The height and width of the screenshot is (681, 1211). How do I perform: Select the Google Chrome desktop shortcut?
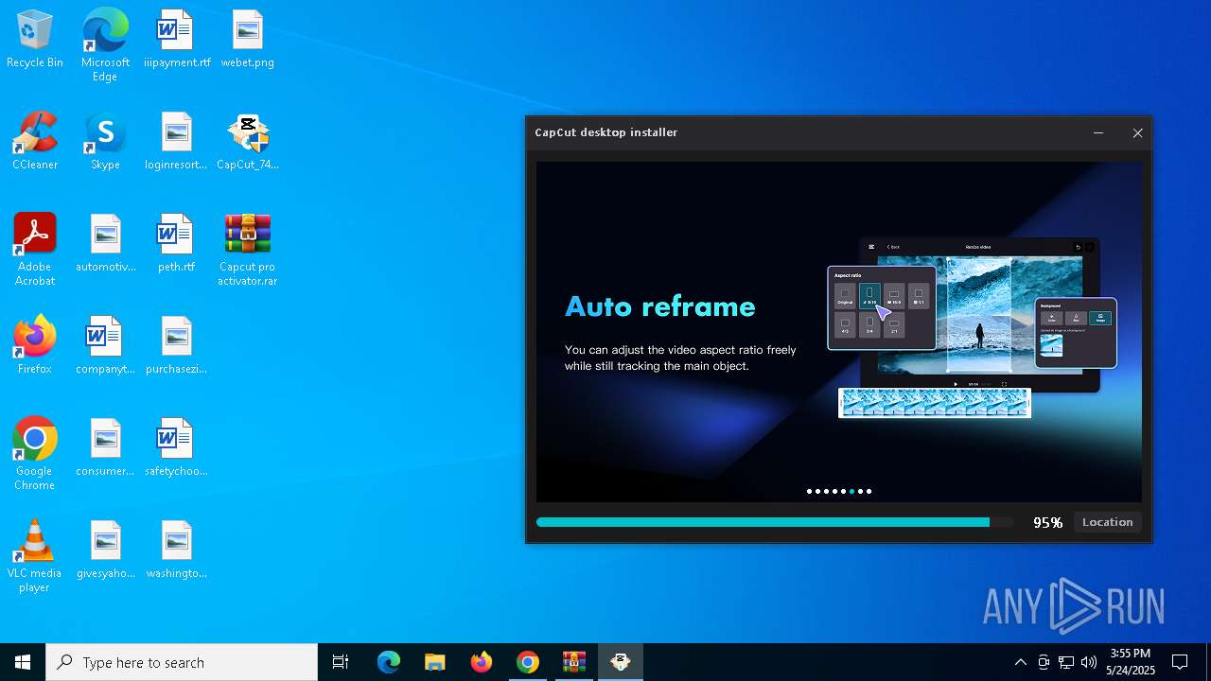(x=35, y=454)
